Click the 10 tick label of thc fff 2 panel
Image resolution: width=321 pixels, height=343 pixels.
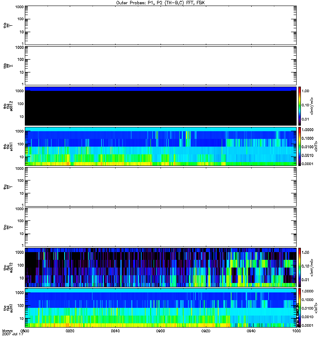coord(22,234)
